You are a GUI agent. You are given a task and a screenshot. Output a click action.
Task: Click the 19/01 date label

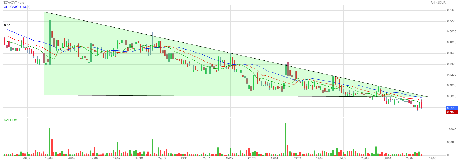point(275,158)
